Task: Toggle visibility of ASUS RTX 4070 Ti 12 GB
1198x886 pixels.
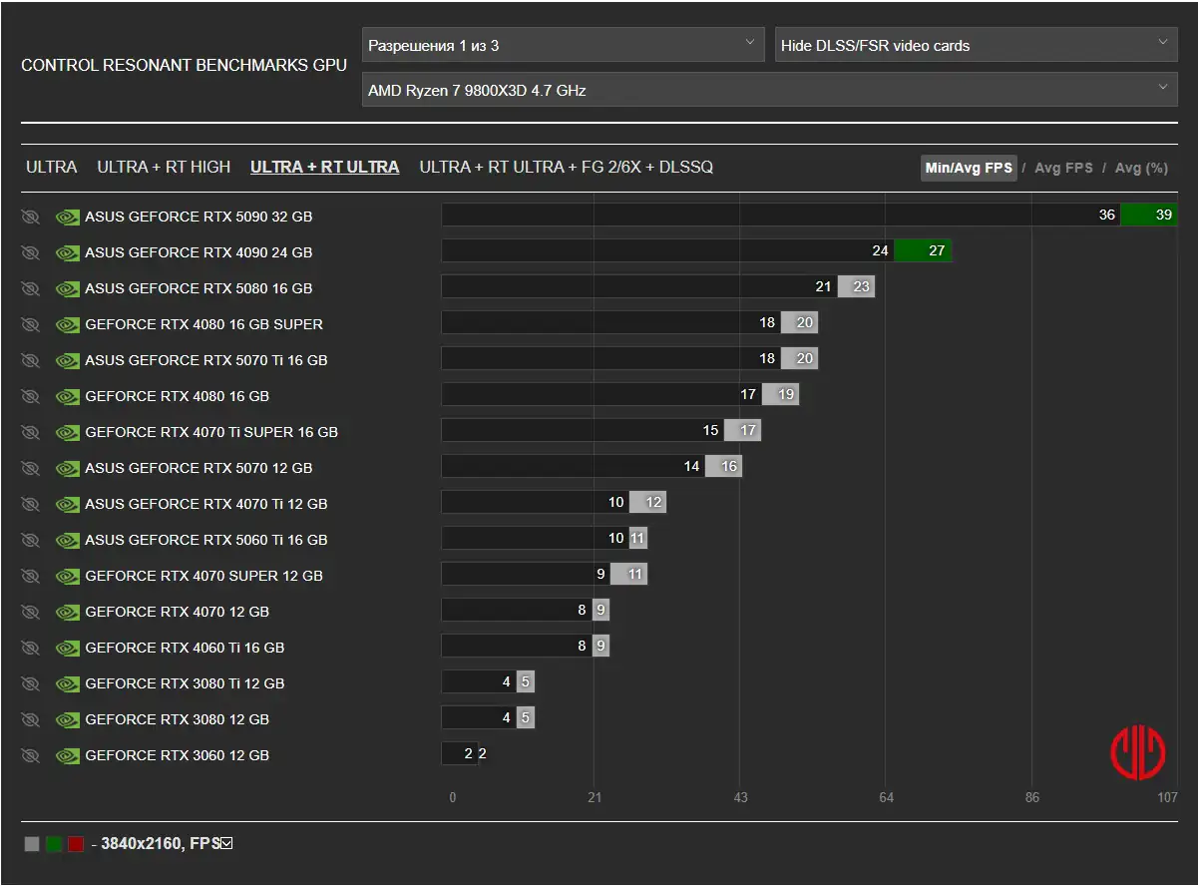Action: coord(30,504)
